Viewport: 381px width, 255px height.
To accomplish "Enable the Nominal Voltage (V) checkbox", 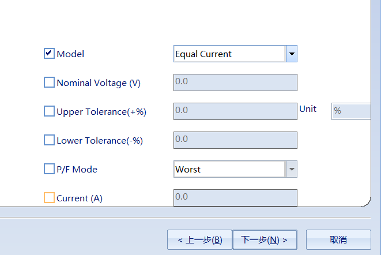I will 49,82.
